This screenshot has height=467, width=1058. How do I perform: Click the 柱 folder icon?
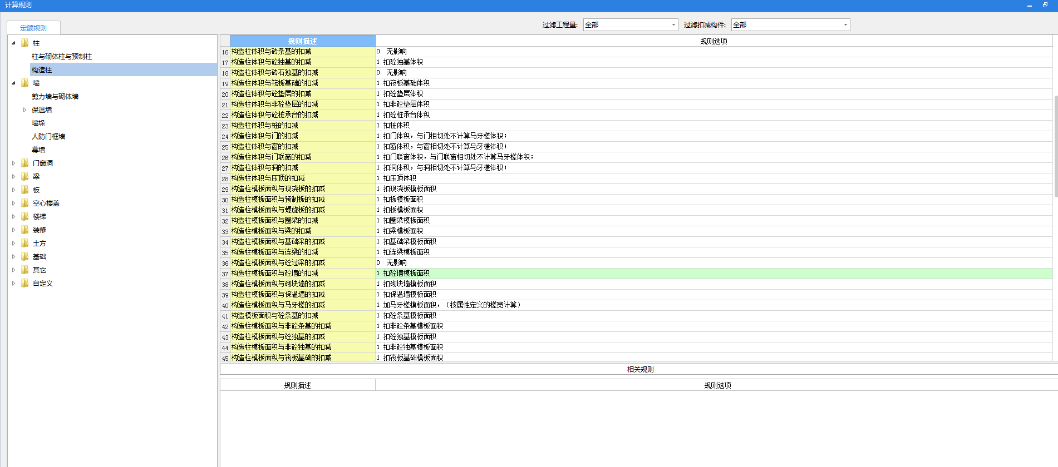point(24,43)
